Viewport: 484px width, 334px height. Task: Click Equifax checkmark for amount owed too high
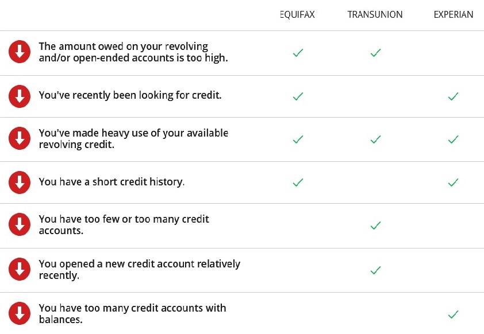tap(298, 53)
